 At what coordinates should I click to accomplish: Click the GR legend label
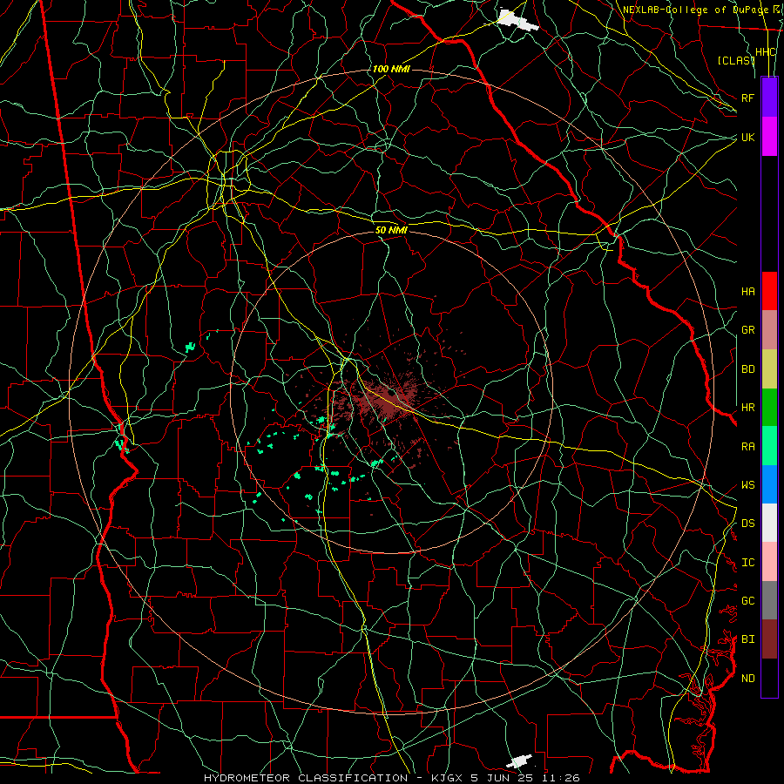tap(747, 330)
